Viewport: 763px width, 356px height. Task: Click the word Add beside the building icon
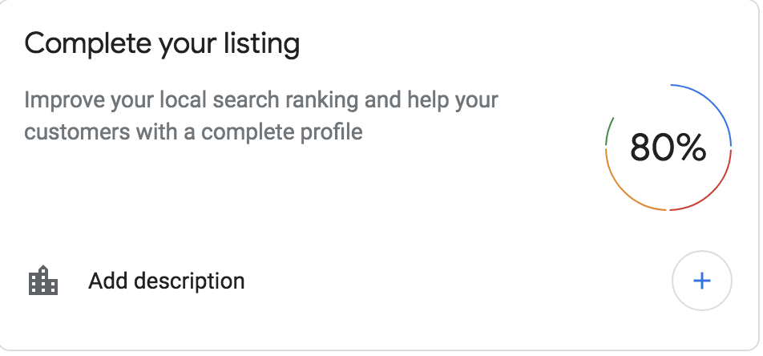point(108,281)
